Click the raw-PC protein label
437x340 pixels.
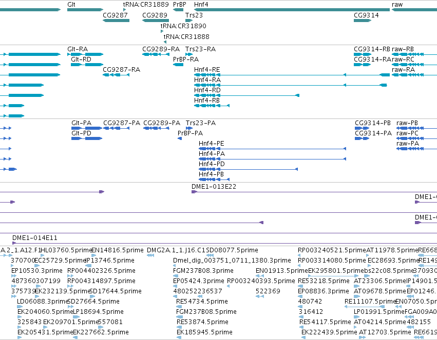point(407,133)
